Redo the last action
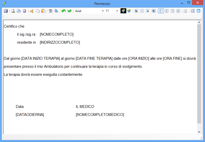The height and width of the screenshot is (142, 205). pos(69,11)
